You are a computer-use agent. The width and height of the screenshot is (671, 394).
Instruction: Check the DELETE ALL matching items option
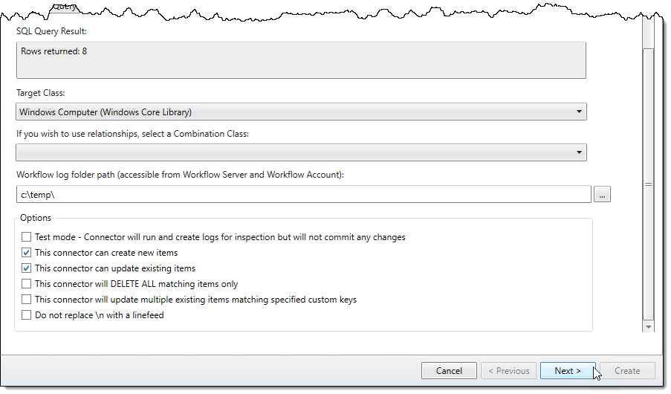tap(27, 284)
